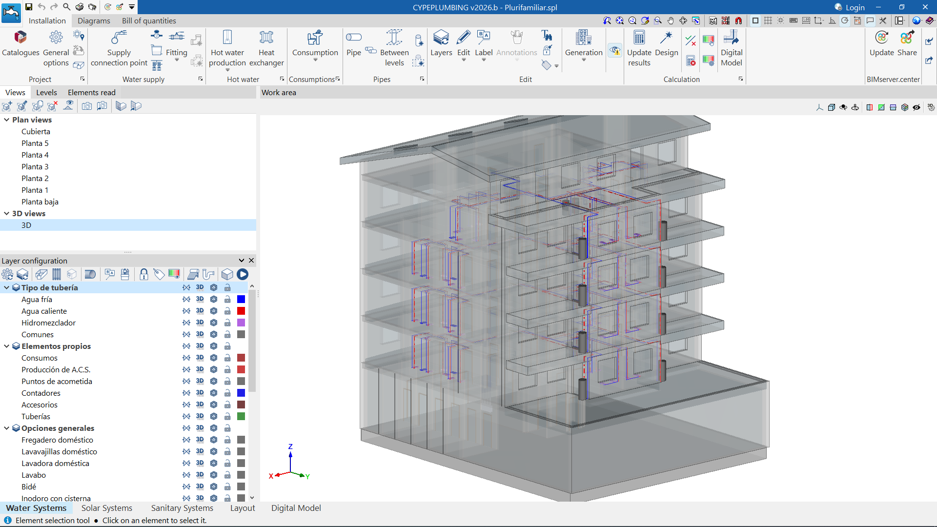Viewport: 937px width, 527px height.
Task: Toggle lock on Agua caliente layer
Action: tap(227, 311)
